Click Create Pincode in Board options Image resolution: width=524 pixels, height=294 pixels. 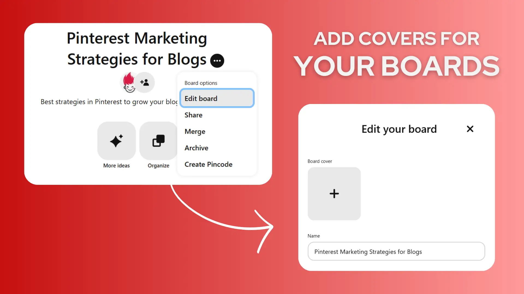(209, 164)
